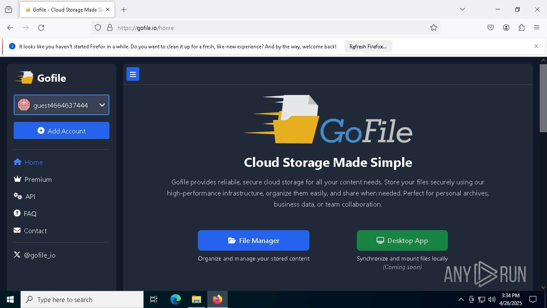Open the network icon in tray
The image size is (547, 308).
pos(482,299)
